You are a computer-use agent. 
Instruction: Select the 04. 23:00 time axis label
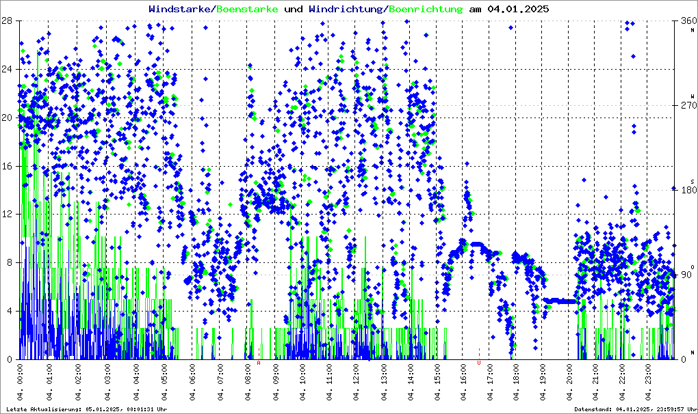[x=649, y=383]
